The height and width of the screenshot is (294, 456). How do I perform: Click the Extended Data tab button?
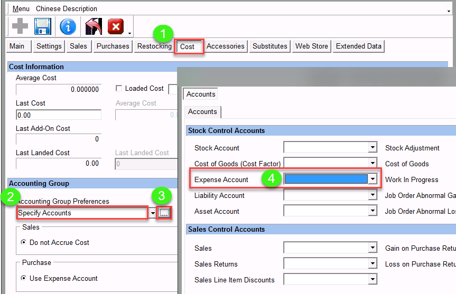(359, 46)
